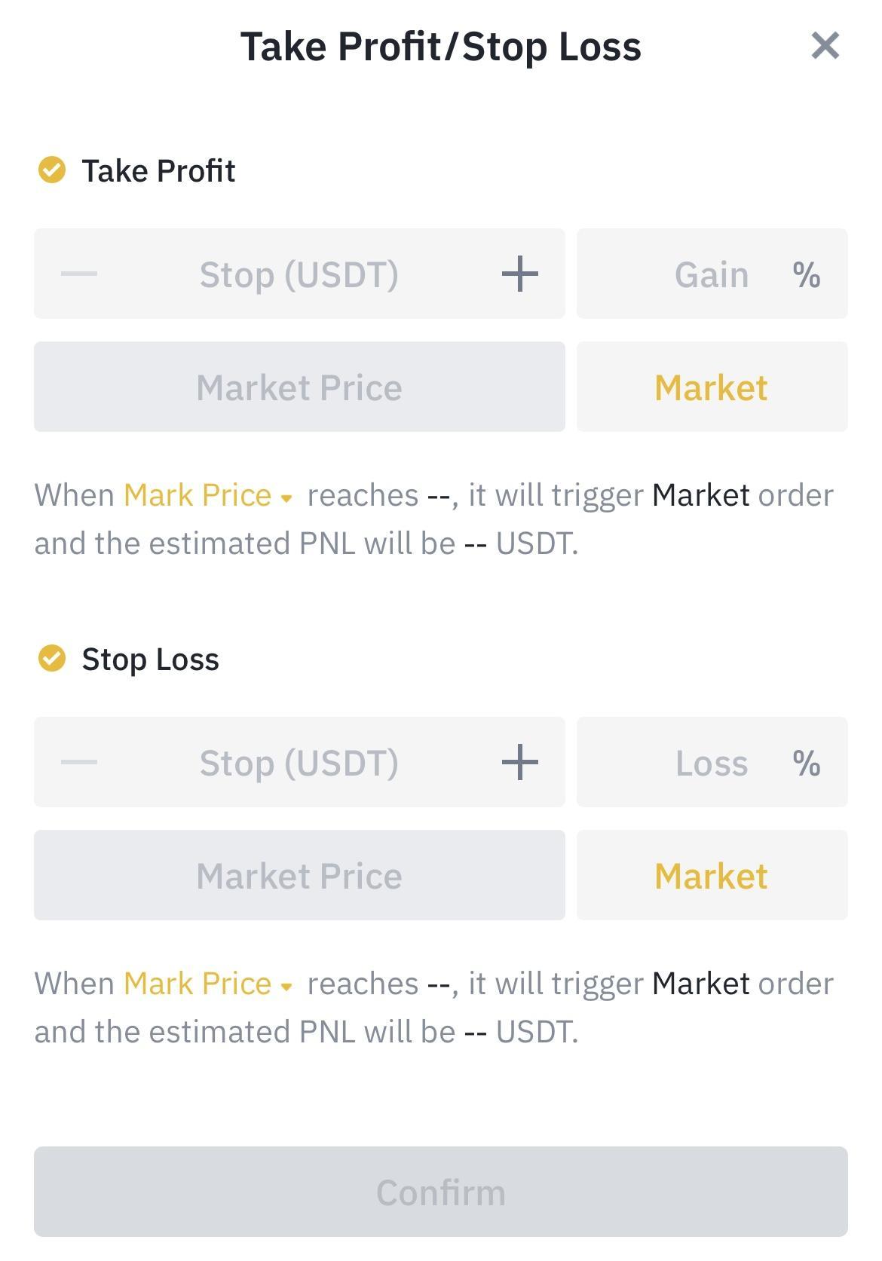The image size is (882, 1261).
Task: Uncheck the Stop Loss checkbox
Action: coord(52,658)
